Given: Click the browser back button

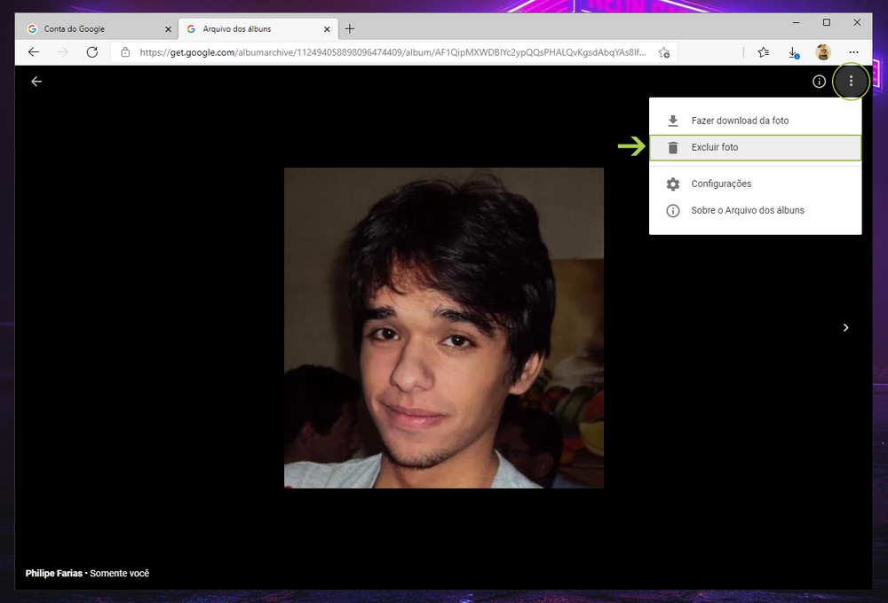Looking at the screenshot, I should tap(34, 52).
